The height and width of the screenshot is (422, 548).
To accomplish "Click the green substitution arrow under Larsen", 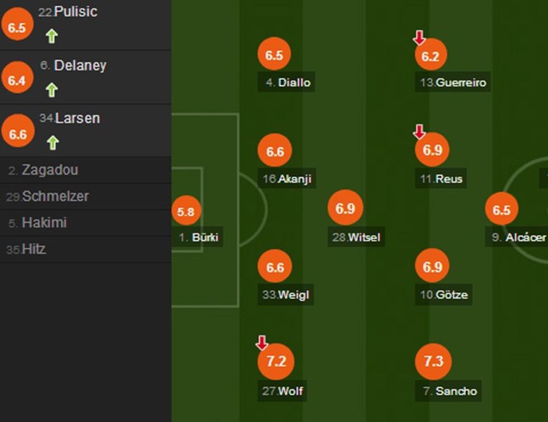I will 52,143.
